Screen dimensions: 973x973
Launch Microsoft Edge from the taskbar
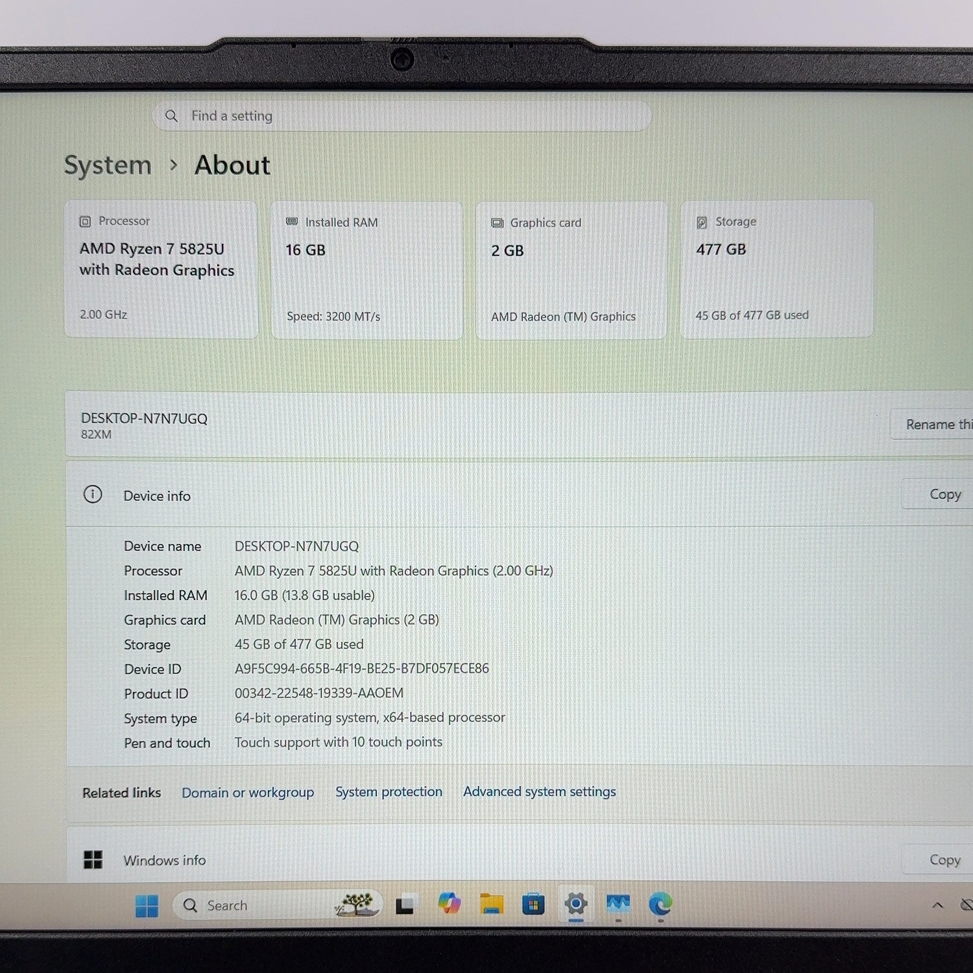tap(660, 904)
